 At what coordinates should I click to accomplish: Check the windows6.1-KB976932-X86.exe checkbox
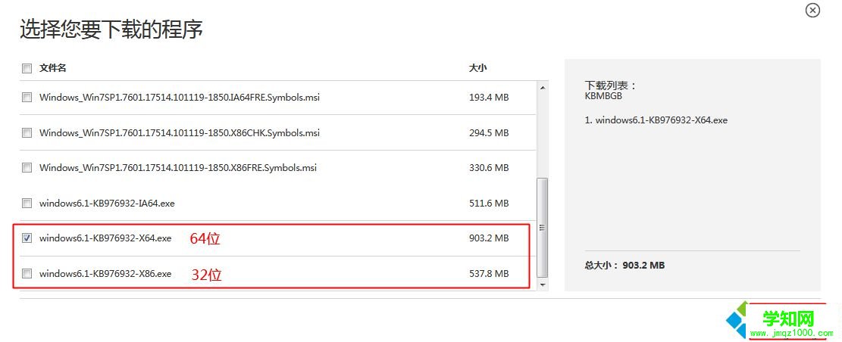point(27,274)
